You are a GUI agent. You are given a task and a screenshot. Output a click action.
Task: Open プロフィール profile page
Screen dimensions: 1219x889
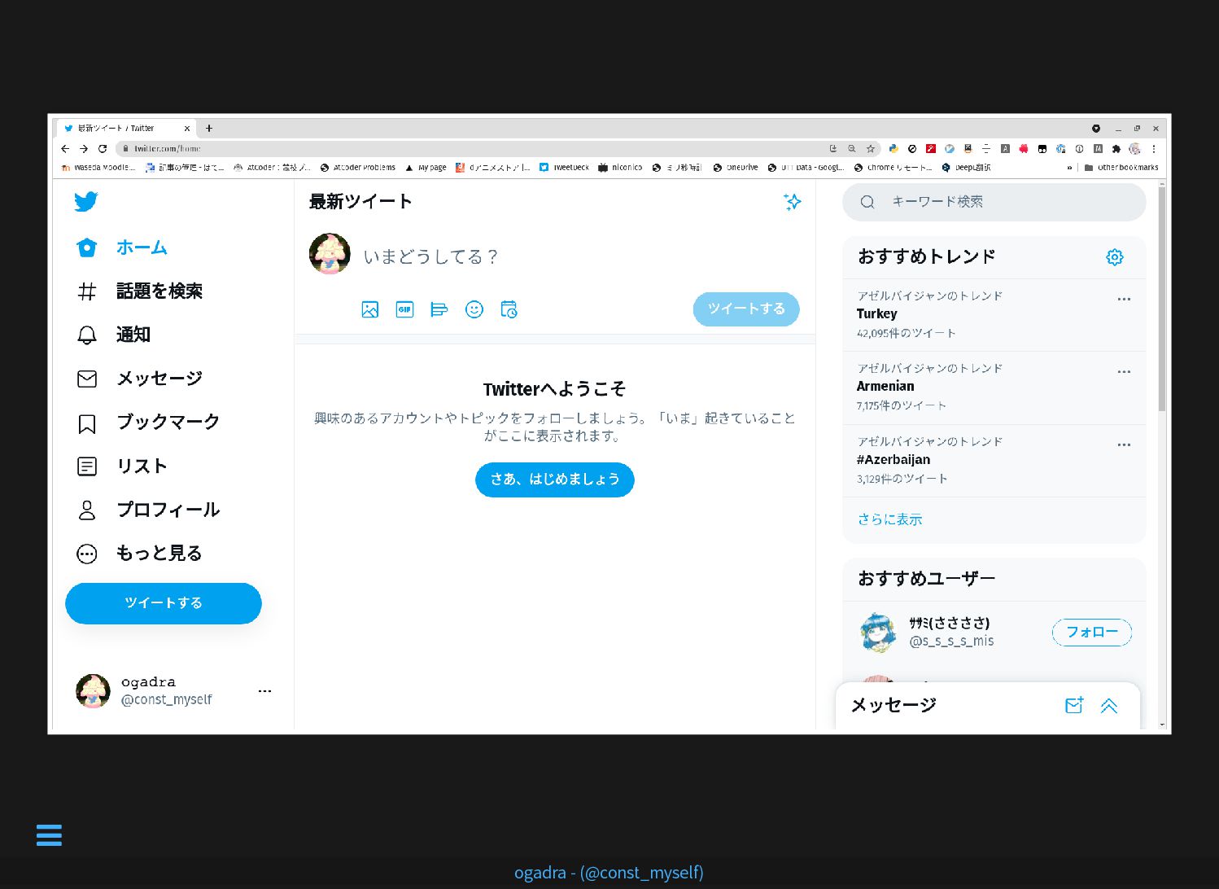click(148, 510)
